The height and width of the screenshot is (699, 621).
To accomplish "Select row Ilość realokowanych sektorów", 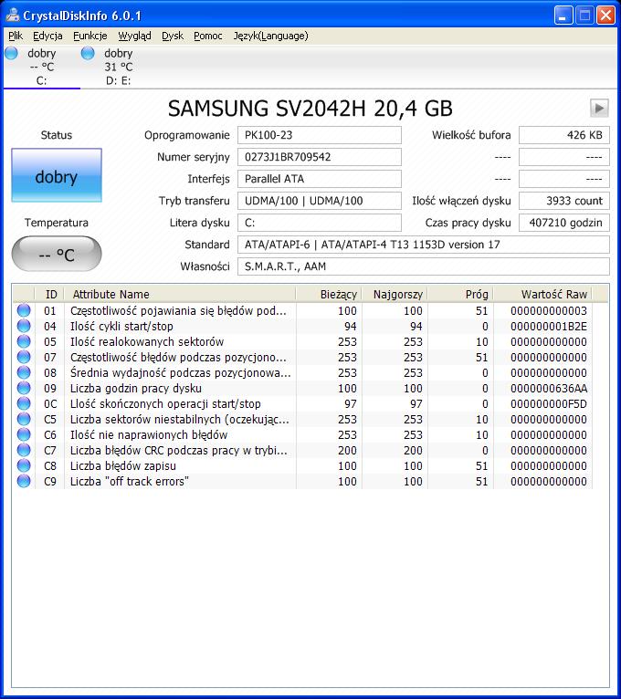I will [x=303, y=341].
